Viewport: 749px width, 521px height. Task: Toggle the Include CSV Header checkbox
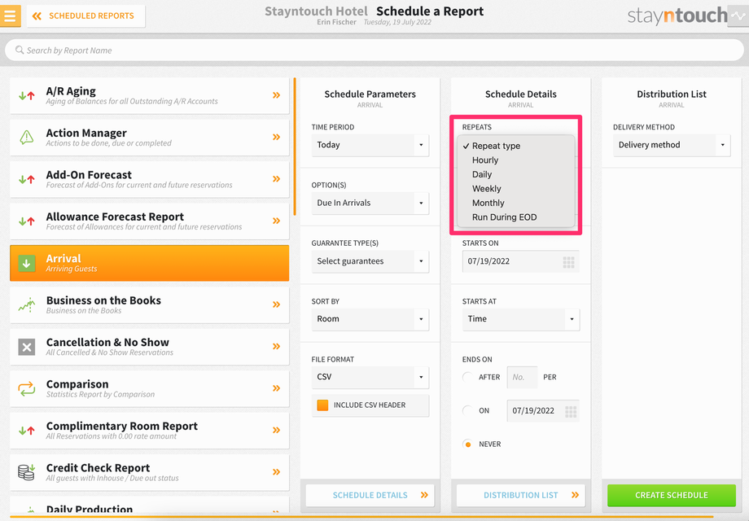click(x=323, y=405)
